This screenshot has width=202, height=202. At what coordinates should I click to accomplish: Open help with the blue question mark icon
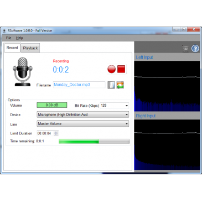coord(195,49)
